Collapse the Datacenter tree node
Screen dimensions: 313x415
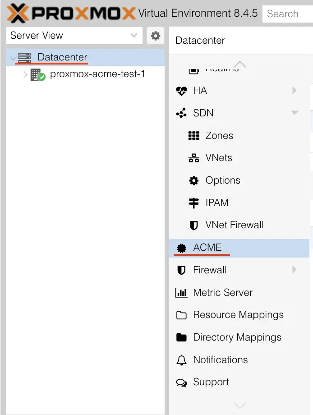point(13,57)
